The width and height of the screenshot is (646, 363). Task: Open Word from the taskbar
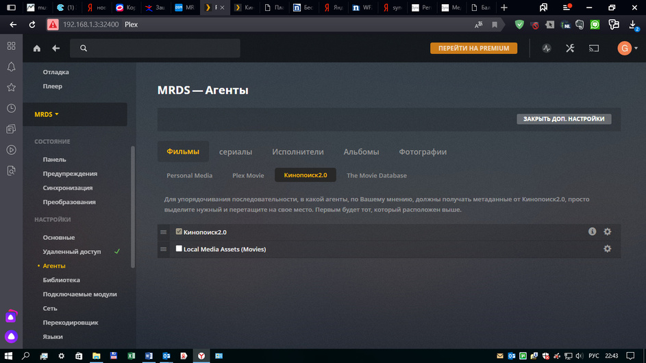(x=149, y=355)
